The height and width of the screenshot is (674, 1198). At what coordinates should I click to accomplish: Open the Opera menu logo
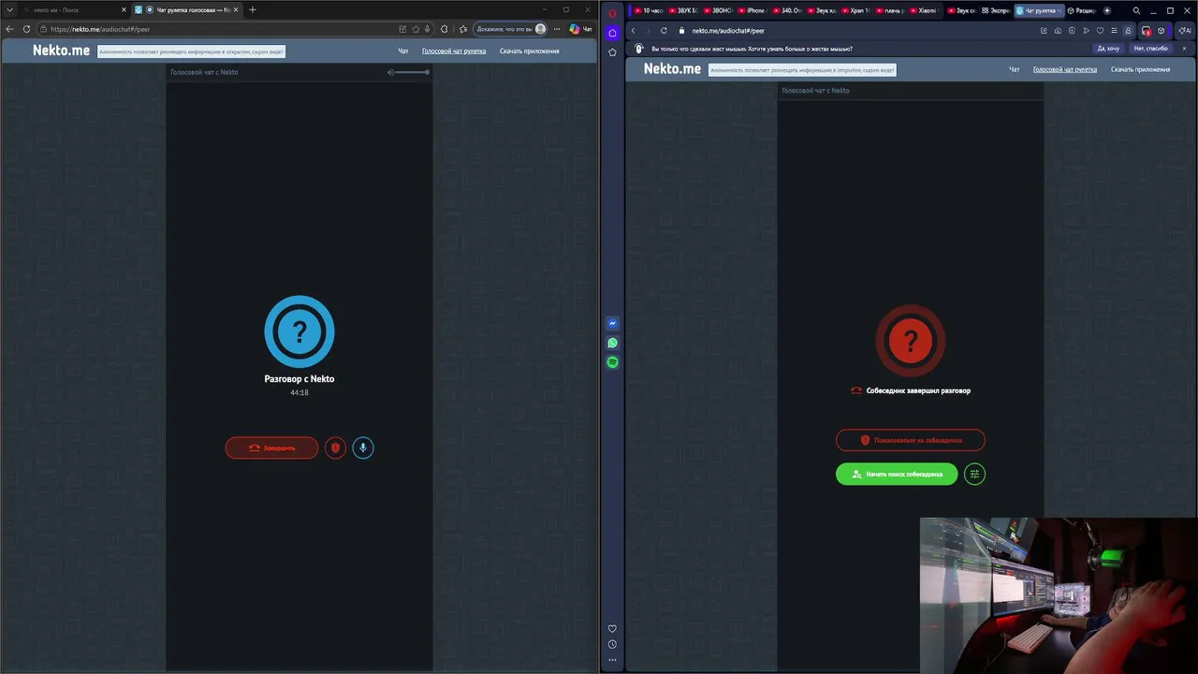pyautogui.click(x=612, y=12)
